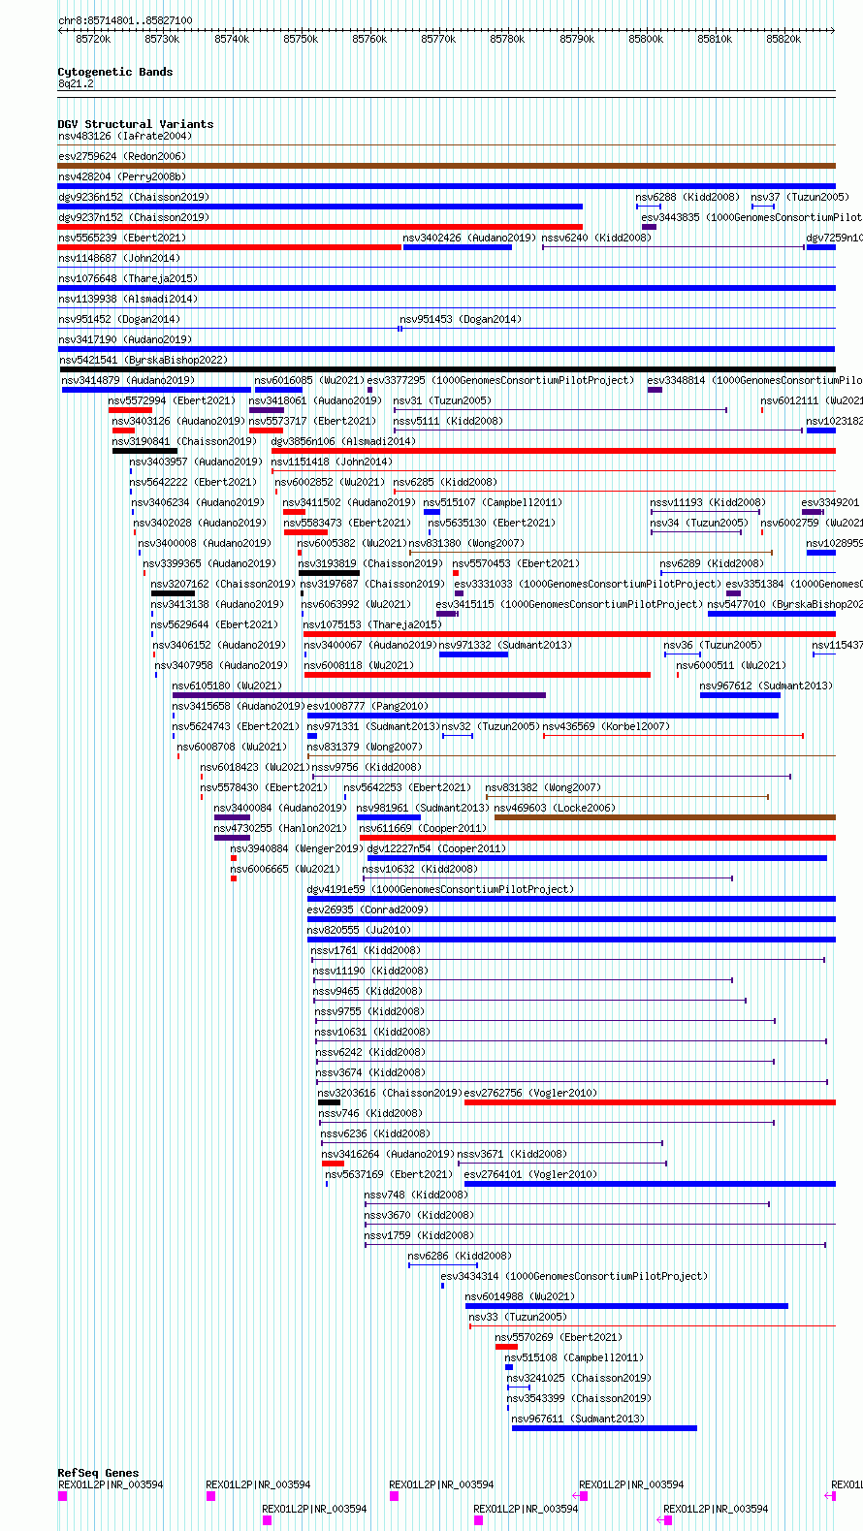
Task: Open variant nsv5570269 (Ebert2021)
Action: (x=559, y=1337)
